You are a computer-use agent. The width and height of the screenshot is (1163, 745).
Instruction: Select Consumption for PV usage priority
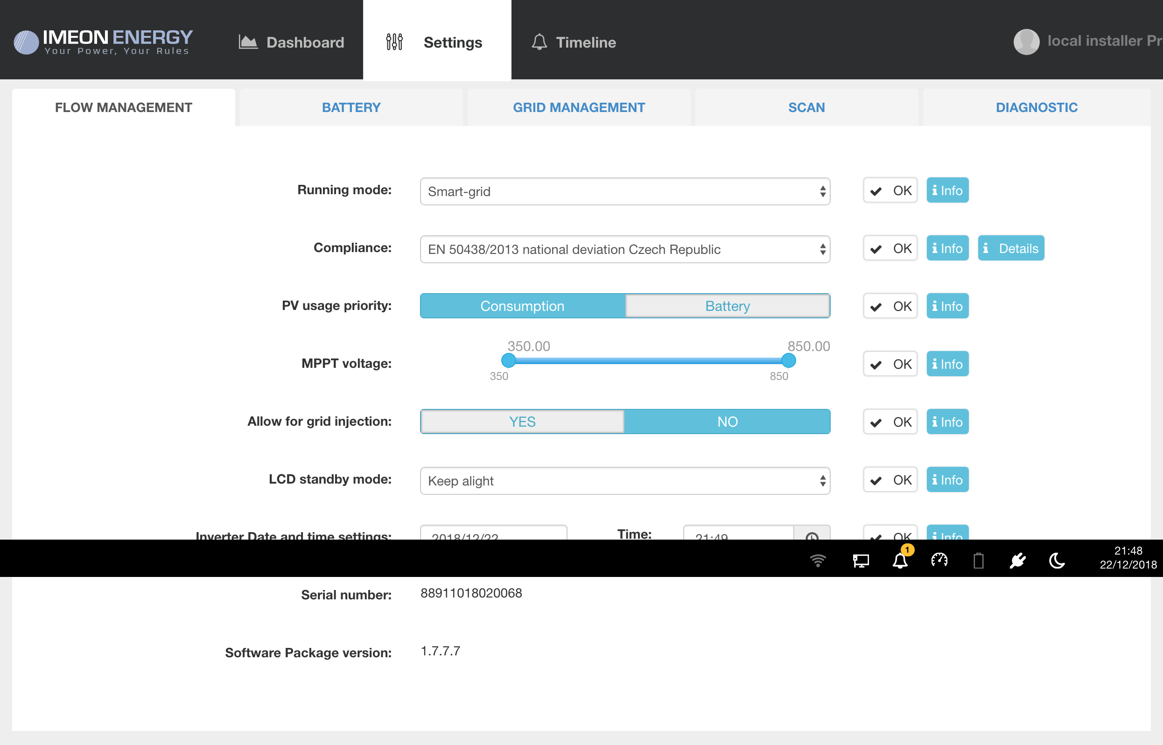pos(522,306)
